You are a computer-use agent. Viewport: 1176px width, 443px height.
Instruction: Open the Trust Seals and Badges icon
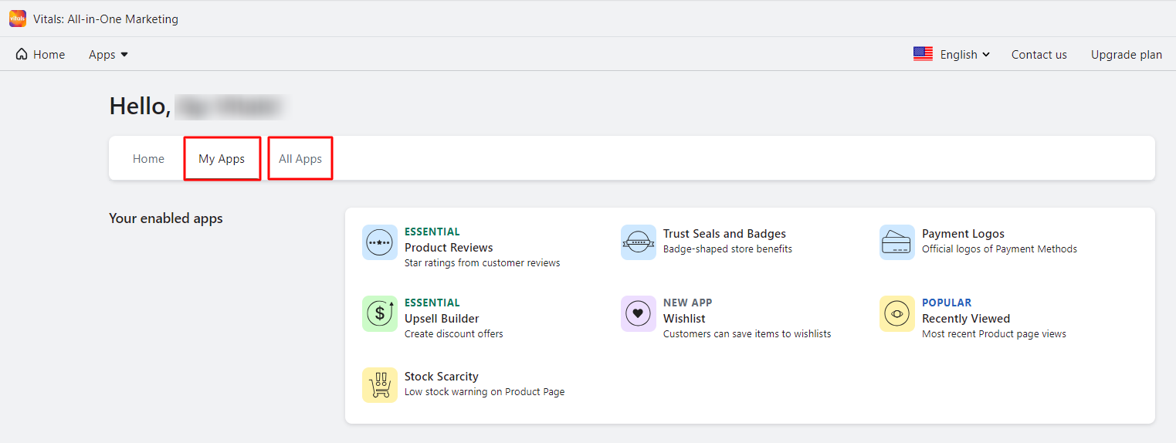[x=639, y=242]
